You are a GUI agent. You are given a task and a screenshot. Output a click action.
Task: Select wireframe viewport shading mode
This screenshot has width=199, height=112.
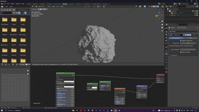(152, 7)
